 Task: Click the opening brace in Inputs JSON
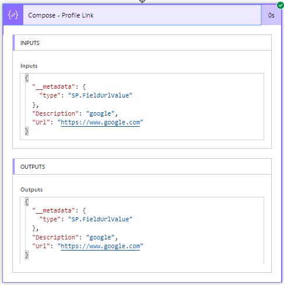pyautogui.click(x=27, y=78)
